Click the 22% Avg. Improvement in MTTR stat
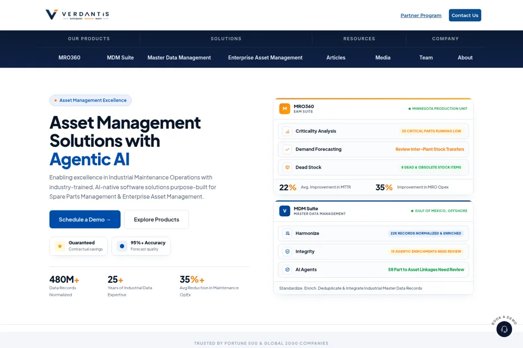Screen dimensions: 523x348 [315, 187]
